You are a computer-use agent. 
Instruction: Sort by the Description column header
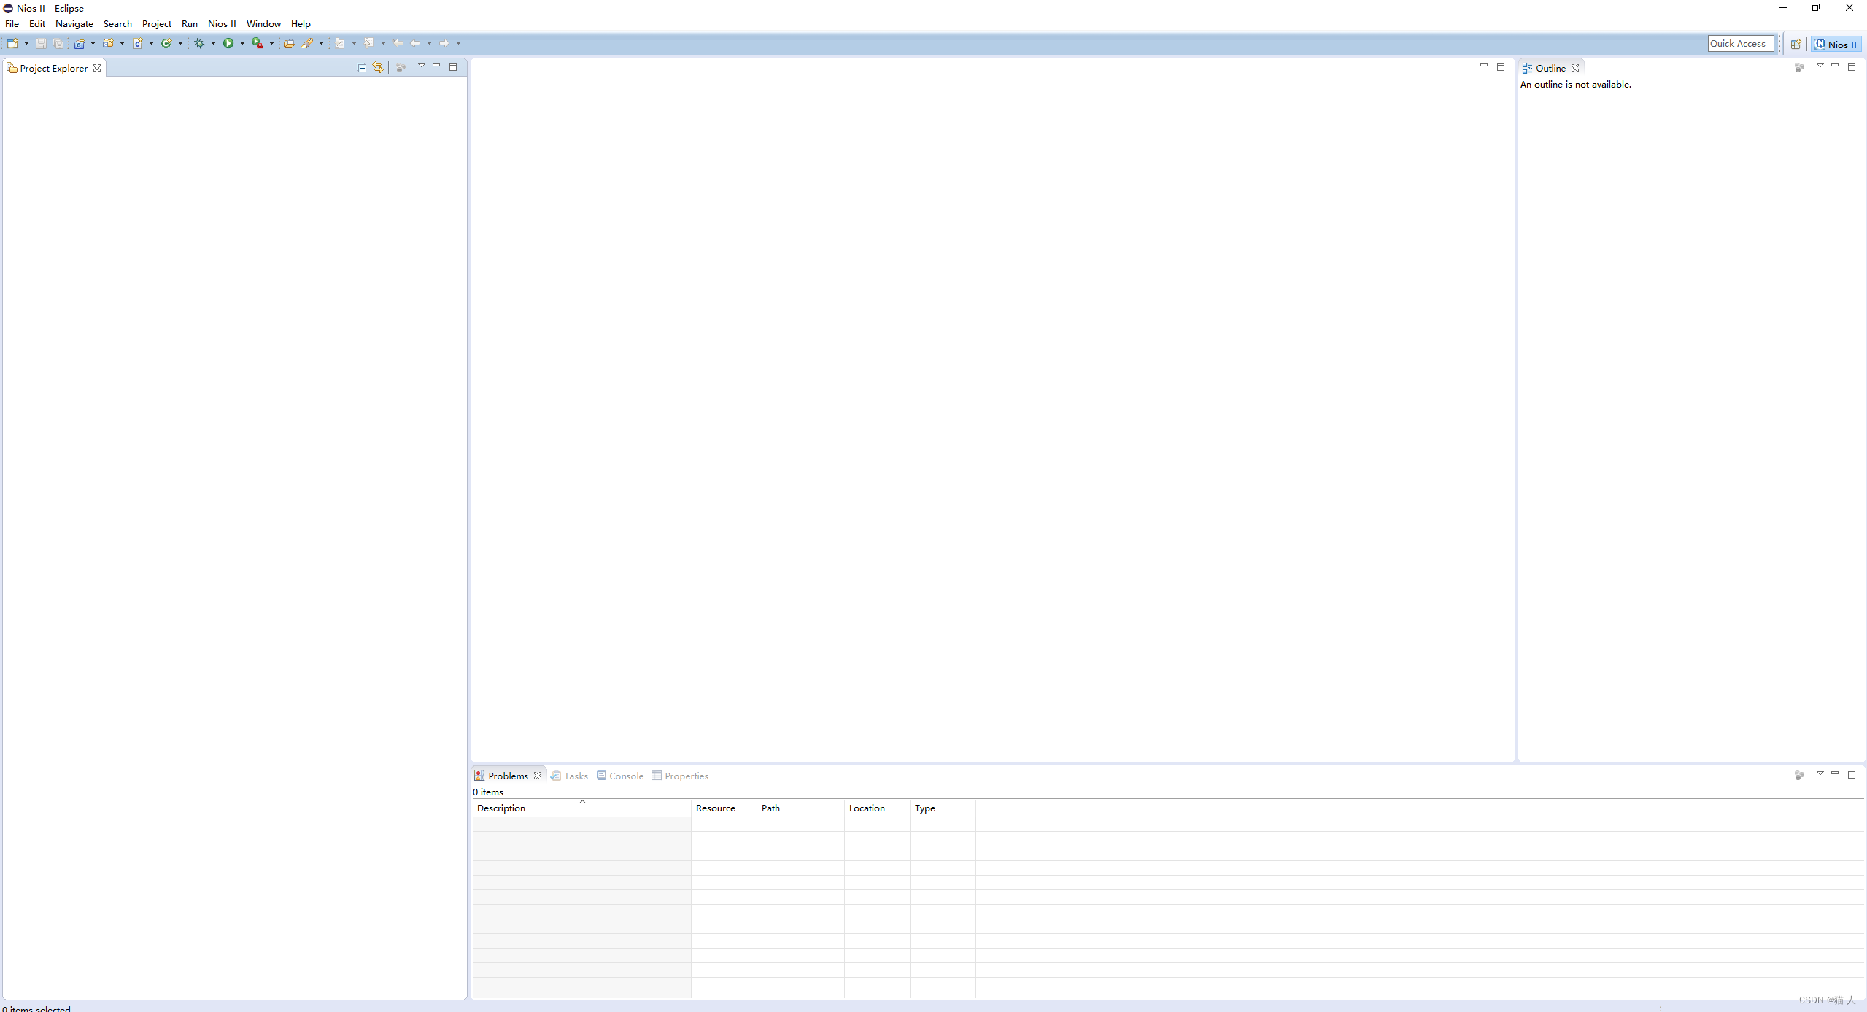[501, 808]
